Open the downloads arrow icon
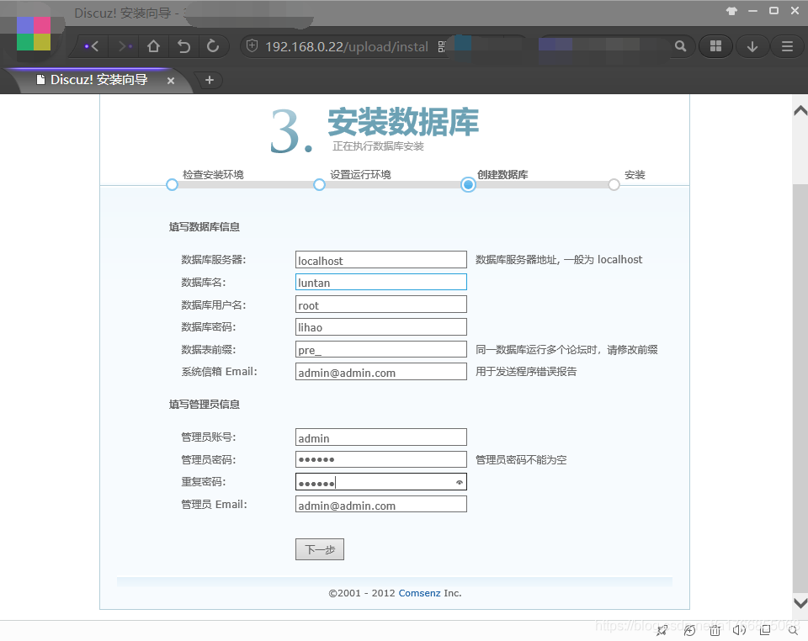 click(x=752, y=46)
